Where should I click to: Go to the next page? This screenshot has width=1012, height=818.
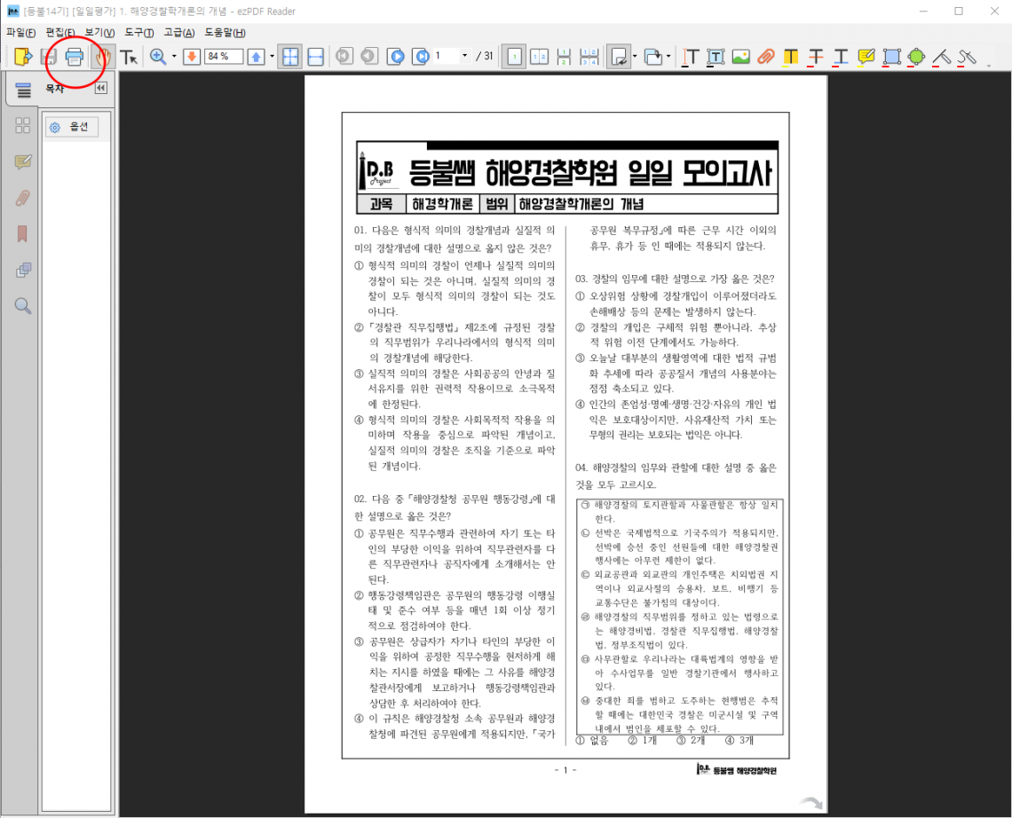pos(396,57)
